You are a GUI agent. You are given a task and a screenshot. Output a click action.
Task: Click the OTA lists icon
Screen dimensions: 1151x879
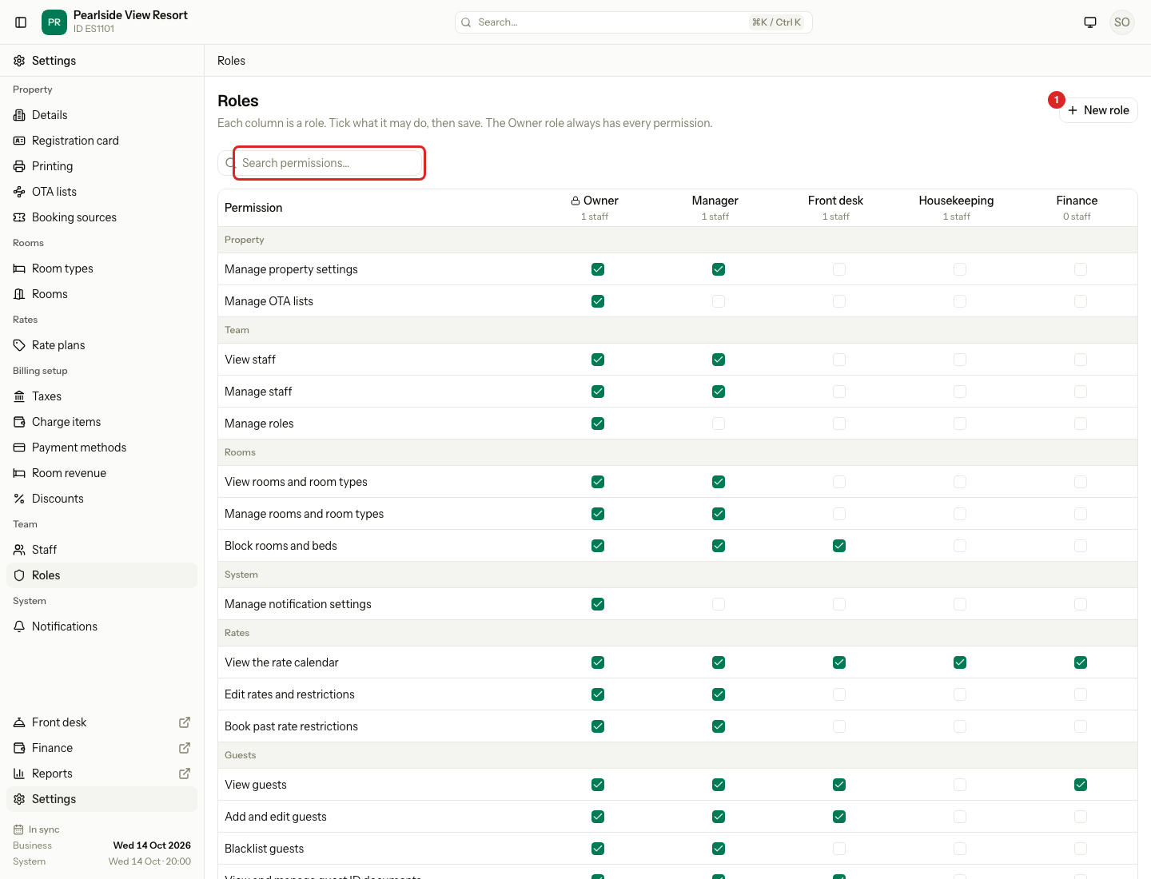pyautogui.click(x=19, y=192)
